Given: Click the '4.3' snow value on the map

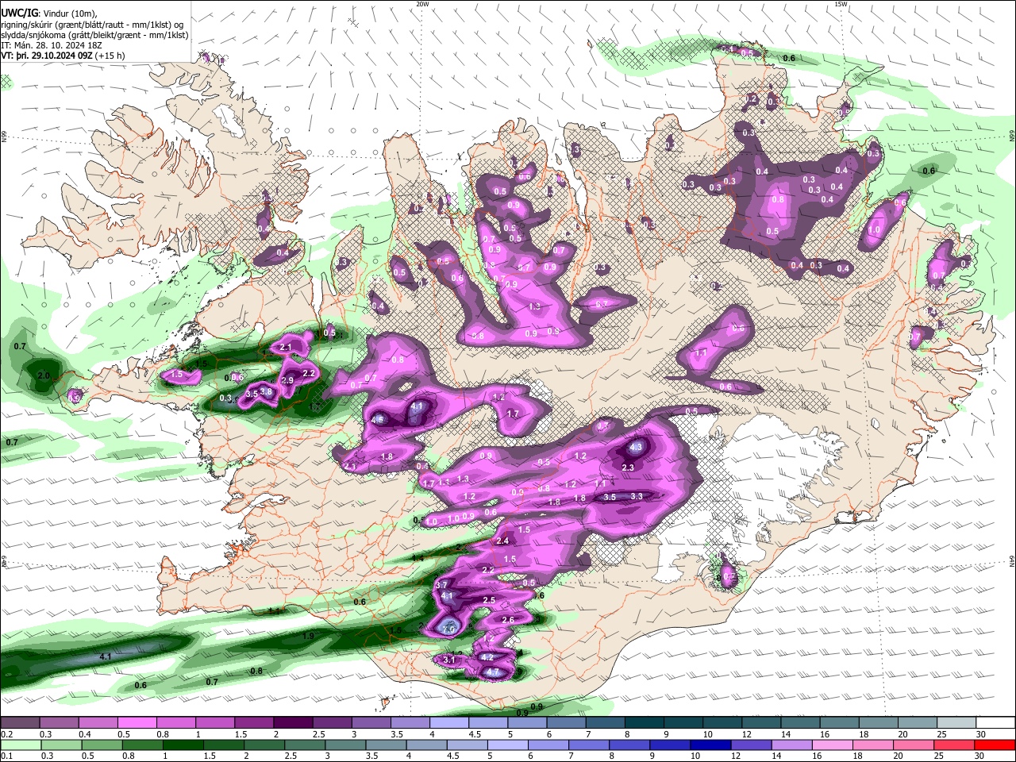Looking at the screenshot, I should point(636,448).
